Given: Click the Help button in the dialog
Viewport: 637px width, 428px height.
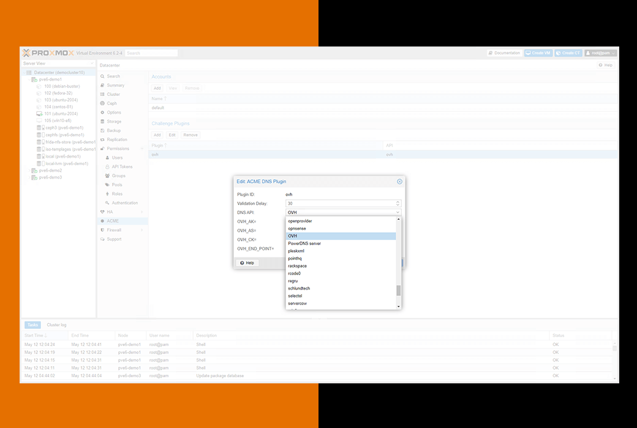Looking at the screenshot, I should pyautogui.click(x=247, y=263).
